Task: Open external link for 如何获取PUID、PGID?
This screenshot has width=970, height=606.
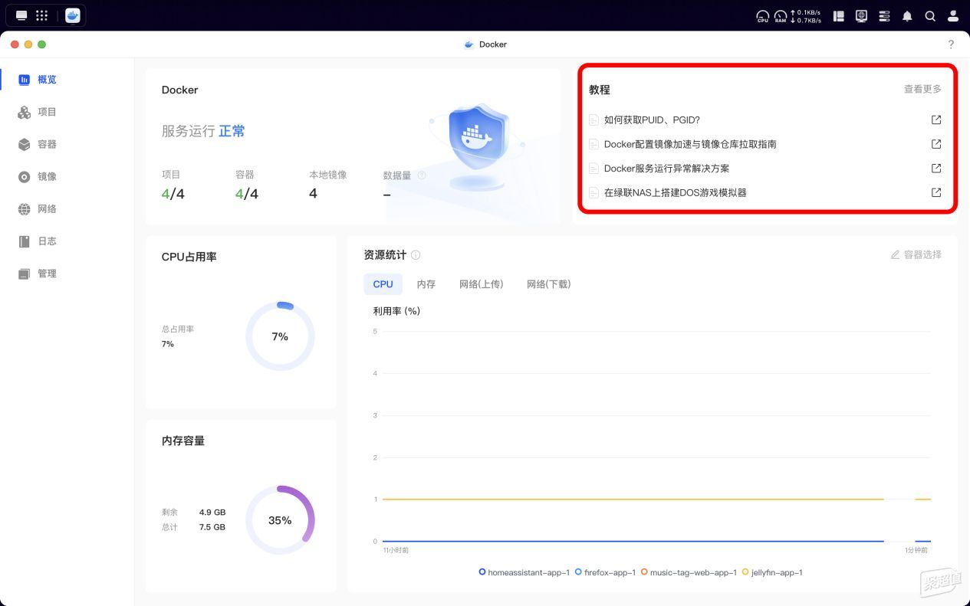Action: 936,120
